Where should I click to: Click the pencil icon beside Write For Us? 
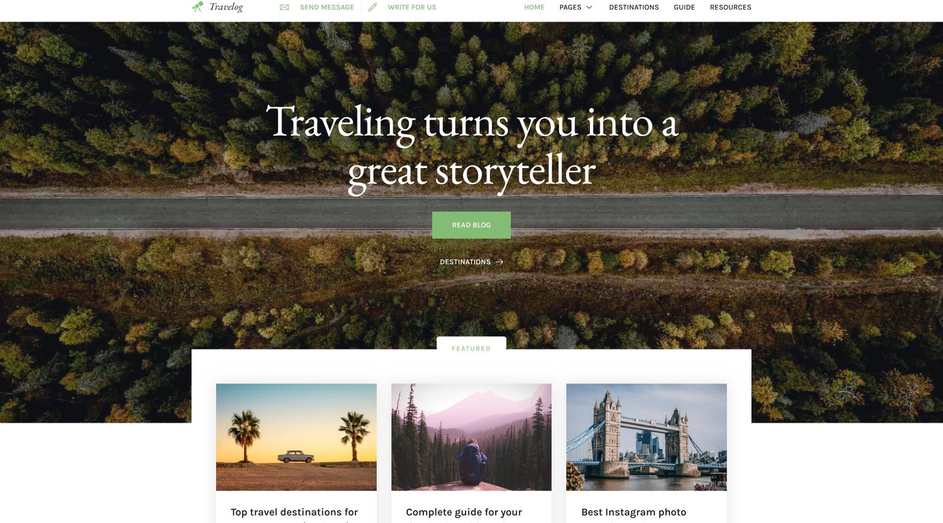372,7
